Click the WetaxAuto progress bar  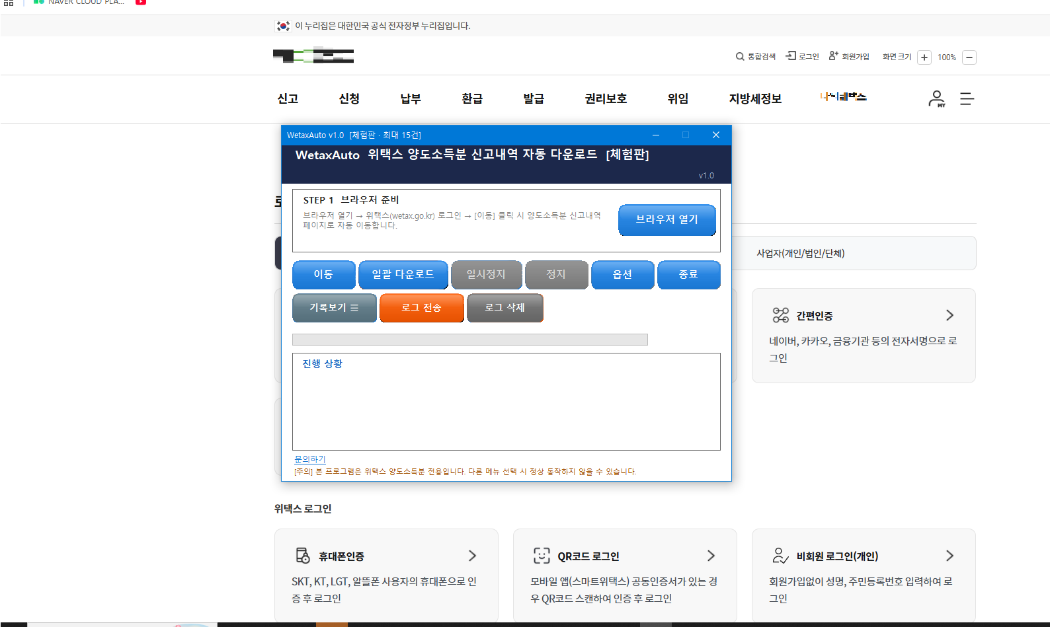(469, 340)
